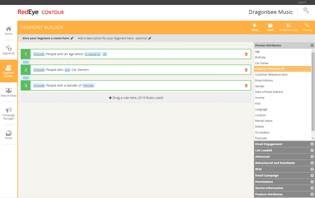Open Web Profiles in sidebar

tap(9, 92)
